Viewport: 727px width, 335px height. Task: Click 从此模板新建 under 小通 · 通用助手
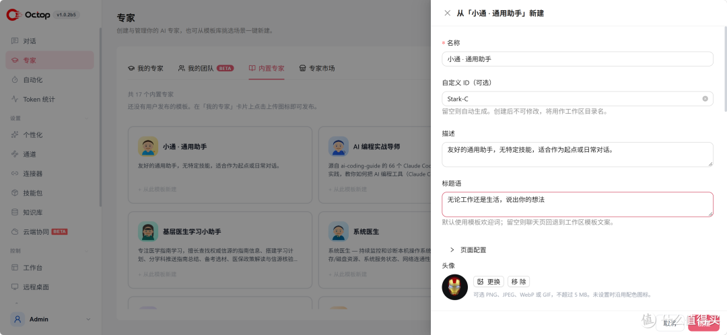pyautogui.click(x=157, y=189)
